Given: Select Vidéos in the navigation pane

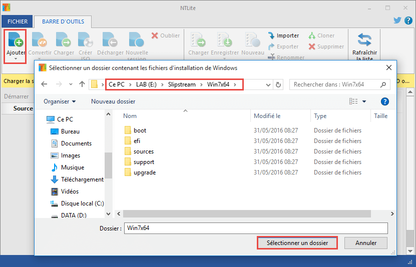Looking at the screenshot, I should point(65,191).
